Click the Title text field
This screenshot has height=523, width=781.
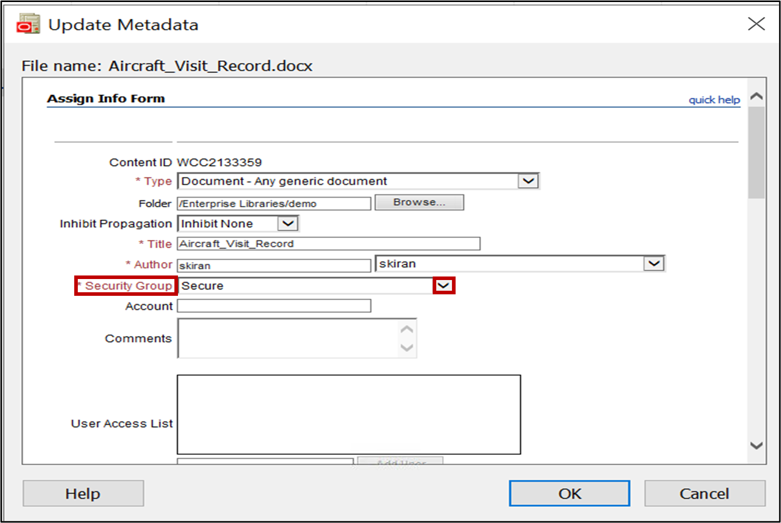(x=328, y=244)
